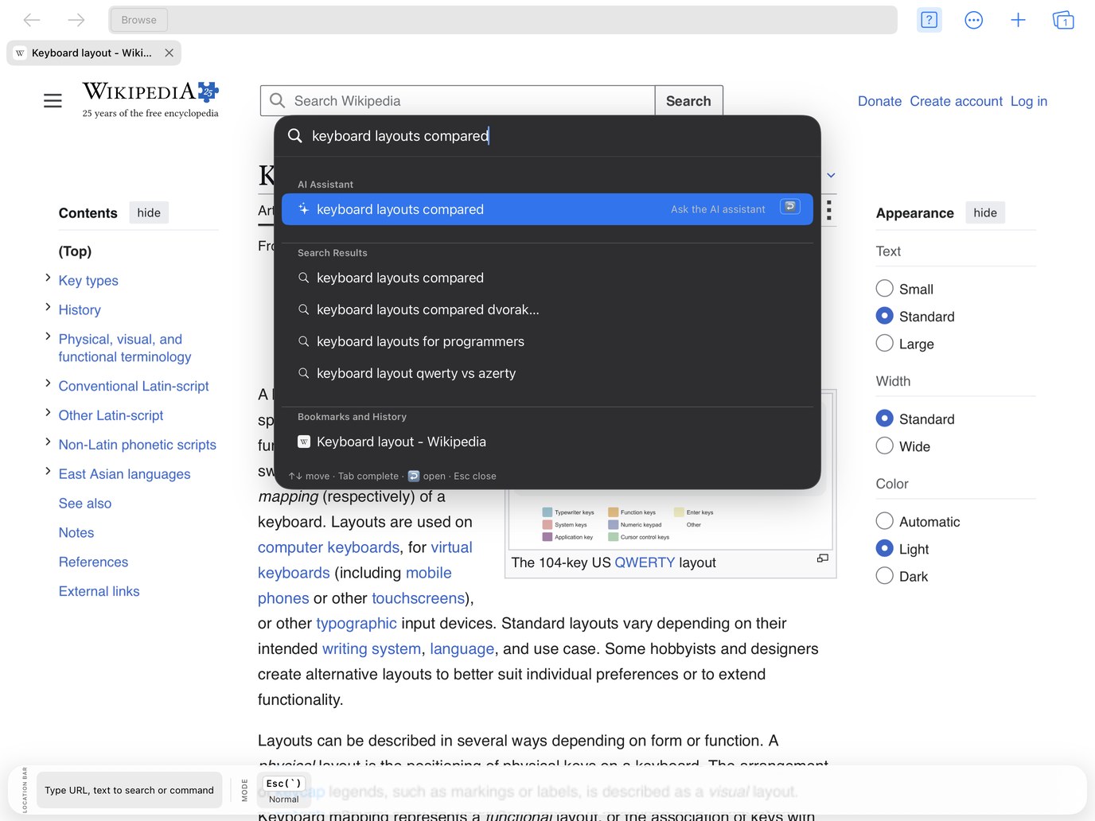Open history item 'Keyboard layout - Wikipedia'
Viewport: 1095px width, 821px height.
[x=547, y=442]
